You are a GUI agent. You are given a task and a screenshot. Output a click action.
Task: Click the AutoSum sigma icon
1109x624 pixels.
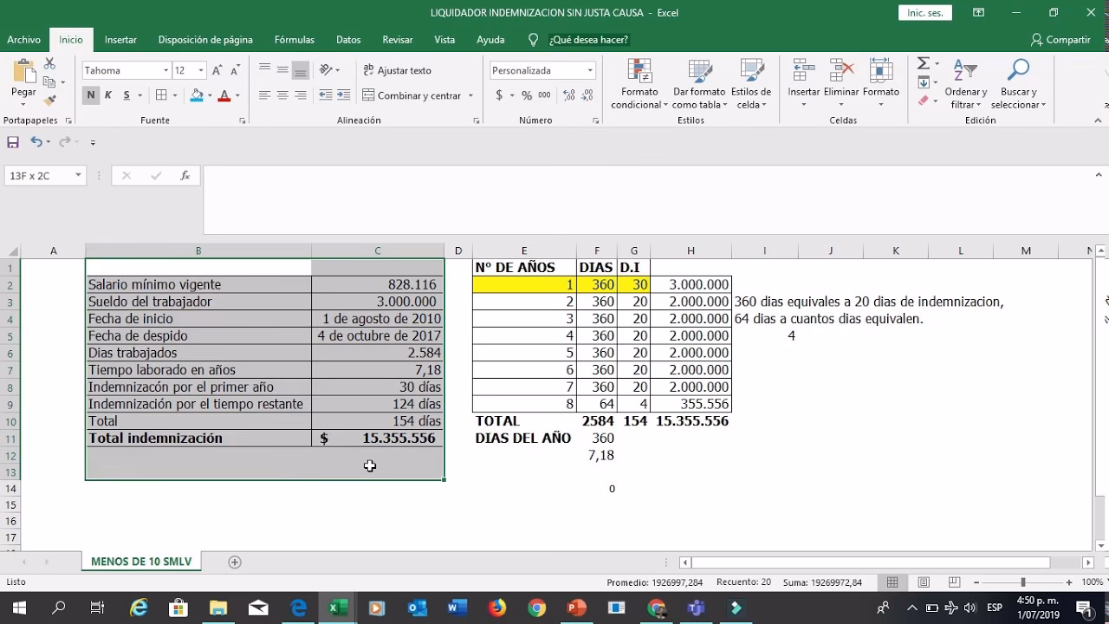click(x=924, y=64)
